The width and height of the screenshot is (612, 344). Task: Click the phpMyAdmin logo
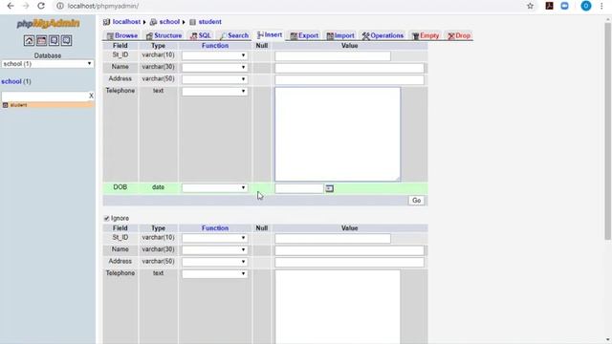coord(48,24)
